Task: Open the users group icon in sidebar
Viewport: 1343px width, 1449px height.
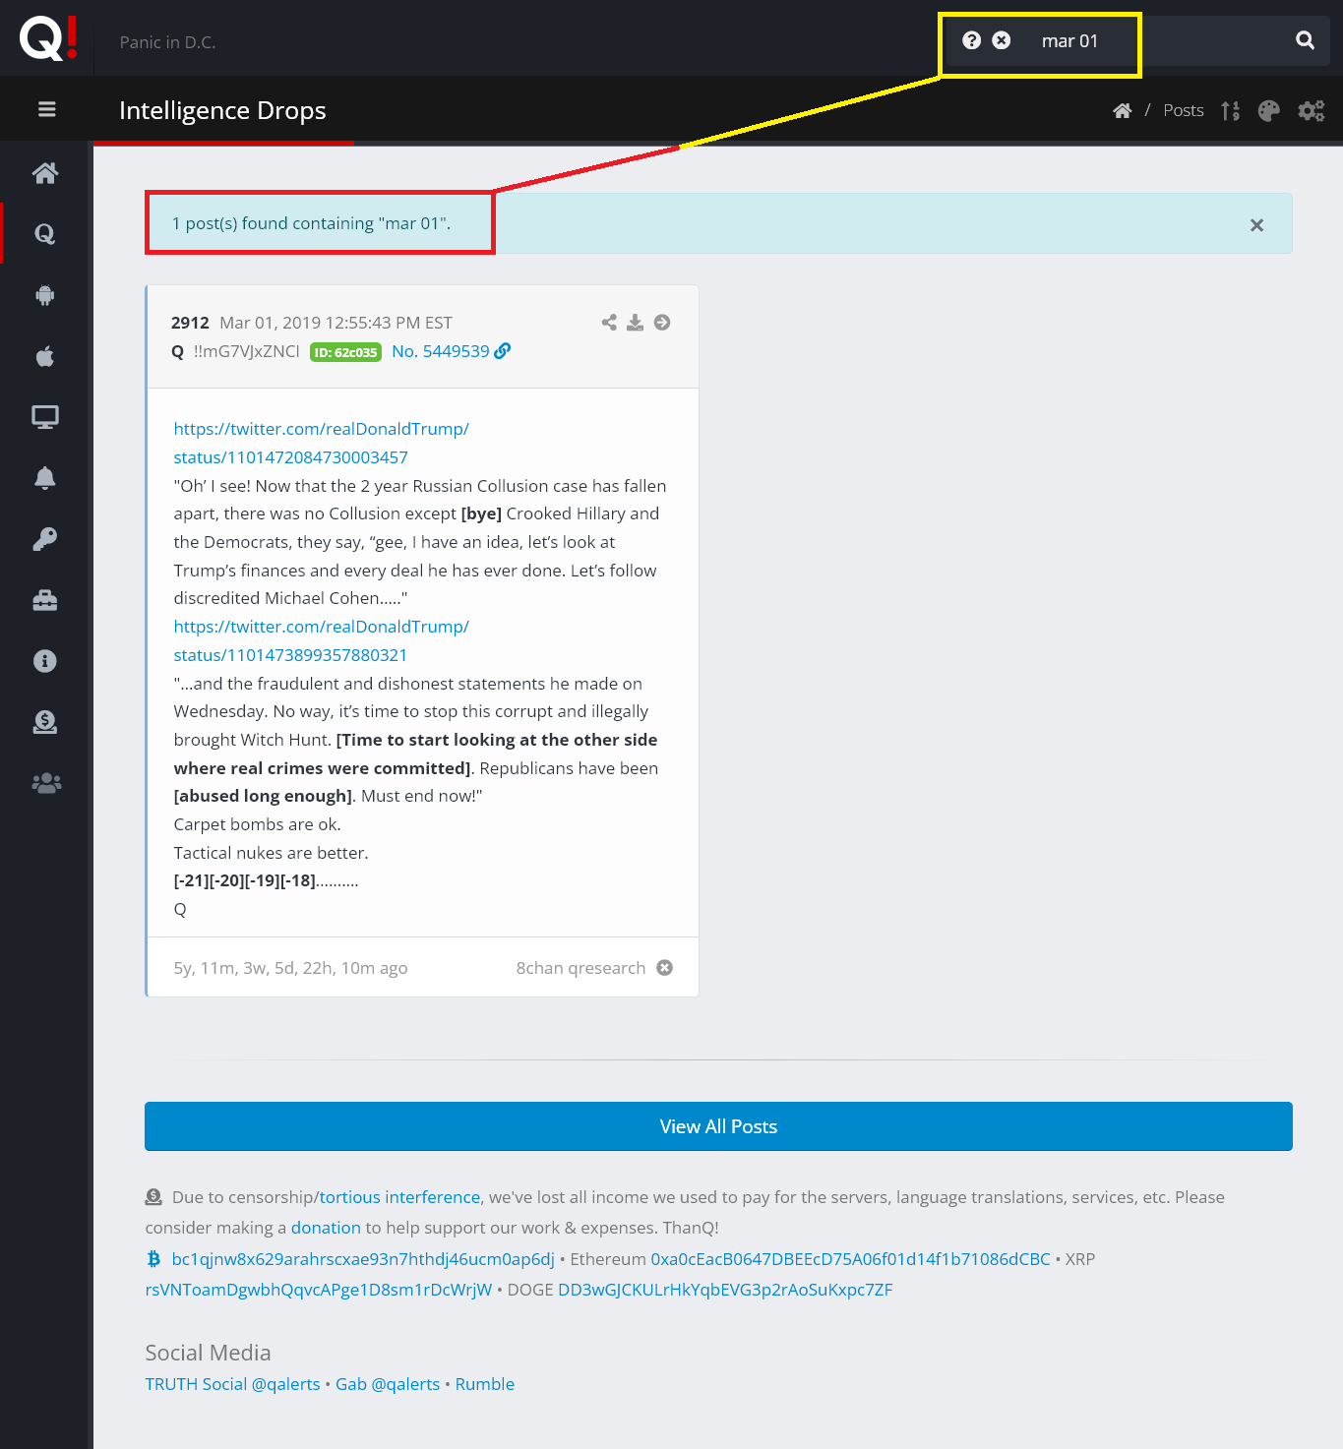Action: (x=45, y=783)
